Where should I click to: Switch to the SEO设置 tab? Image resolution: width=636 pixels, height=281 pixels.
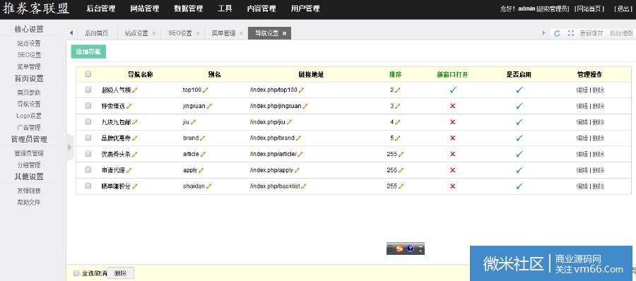click(x=180, y=33)
